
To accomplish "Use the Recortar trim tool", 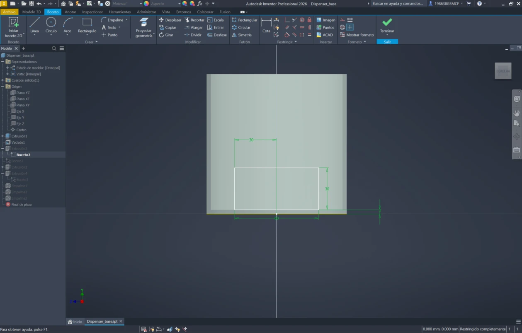I will pyautogui.click(x=194, y=20).
